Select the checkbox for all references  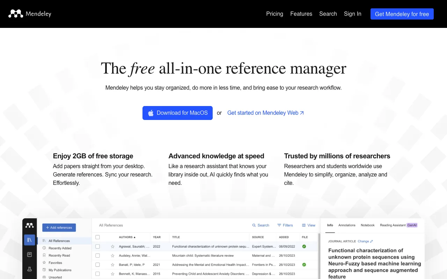(x=97, y=237)
